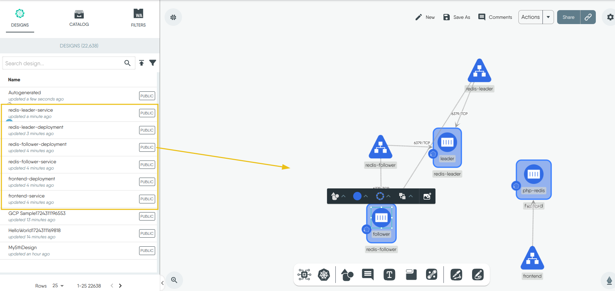The image size is (615, 291).
Task: Select the leader container node
Action: [447, 142]
